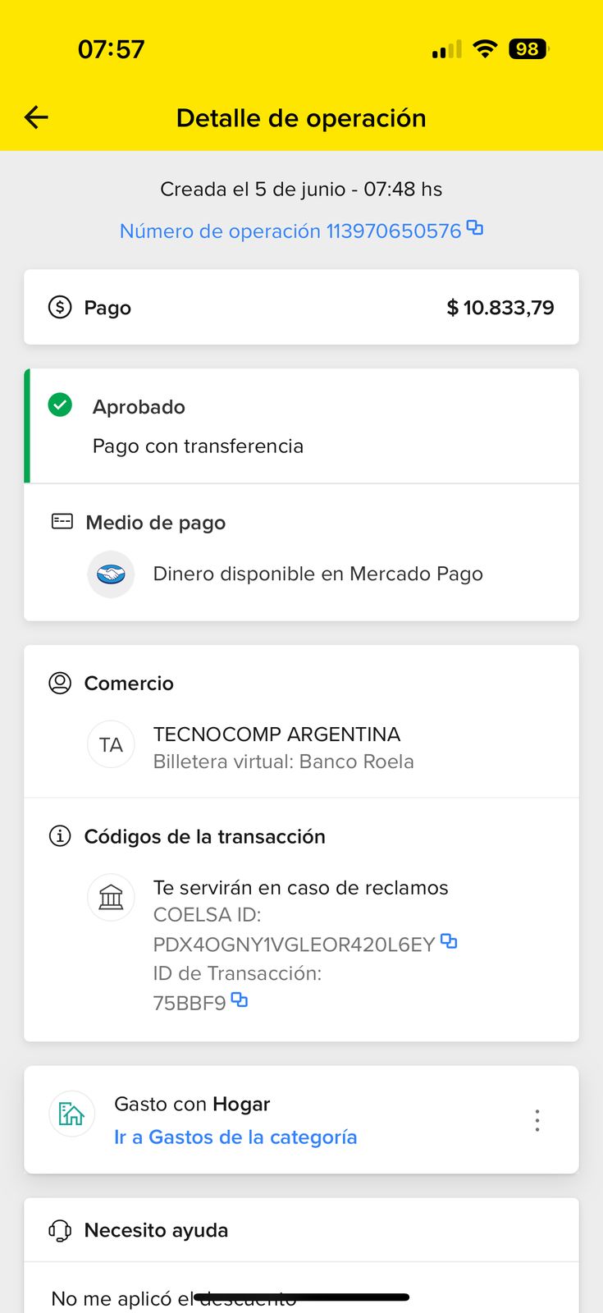Viewport: 603px width, 1313px height.
Task: Tap the Número de operación link
Action: 290,231
